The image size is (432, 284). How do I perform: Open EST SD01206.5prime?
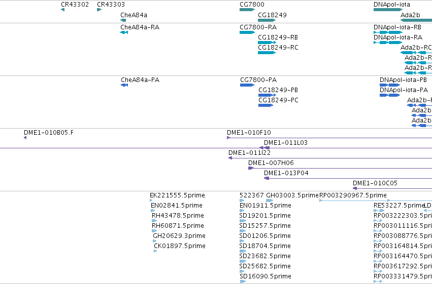click(x=265, y=236)
